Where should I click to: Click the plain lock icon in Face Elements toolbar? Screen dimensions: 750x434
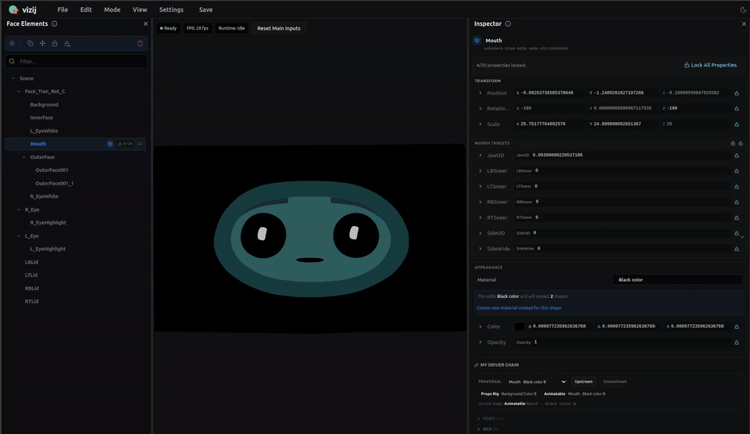pos(55,44)
